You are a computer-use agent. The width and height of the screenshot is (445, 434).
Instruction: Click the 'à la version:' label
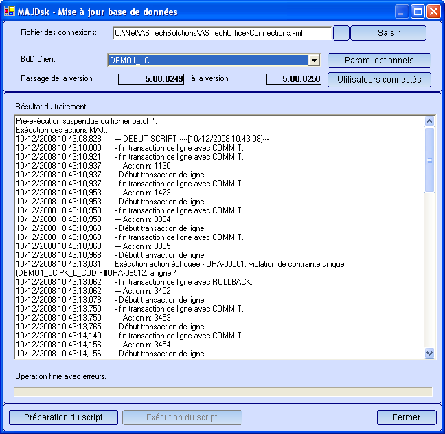[x=211, y=78]
